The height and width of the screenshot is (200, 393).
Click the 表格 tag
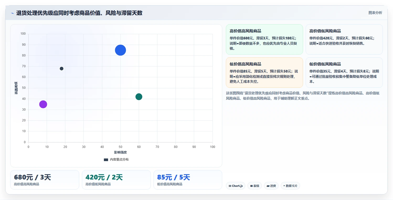pyautogui.click(x=255, y=186)
